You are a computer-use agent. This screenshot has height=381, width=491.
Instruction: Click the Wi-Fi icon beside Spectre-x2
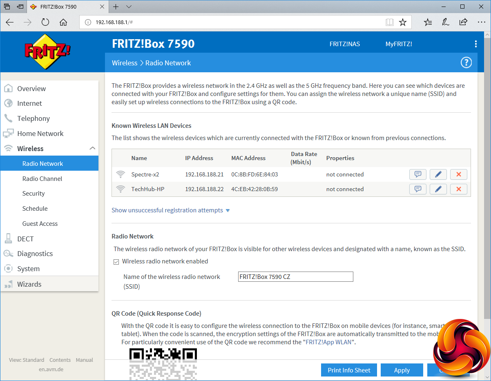[x=121, y=174]
